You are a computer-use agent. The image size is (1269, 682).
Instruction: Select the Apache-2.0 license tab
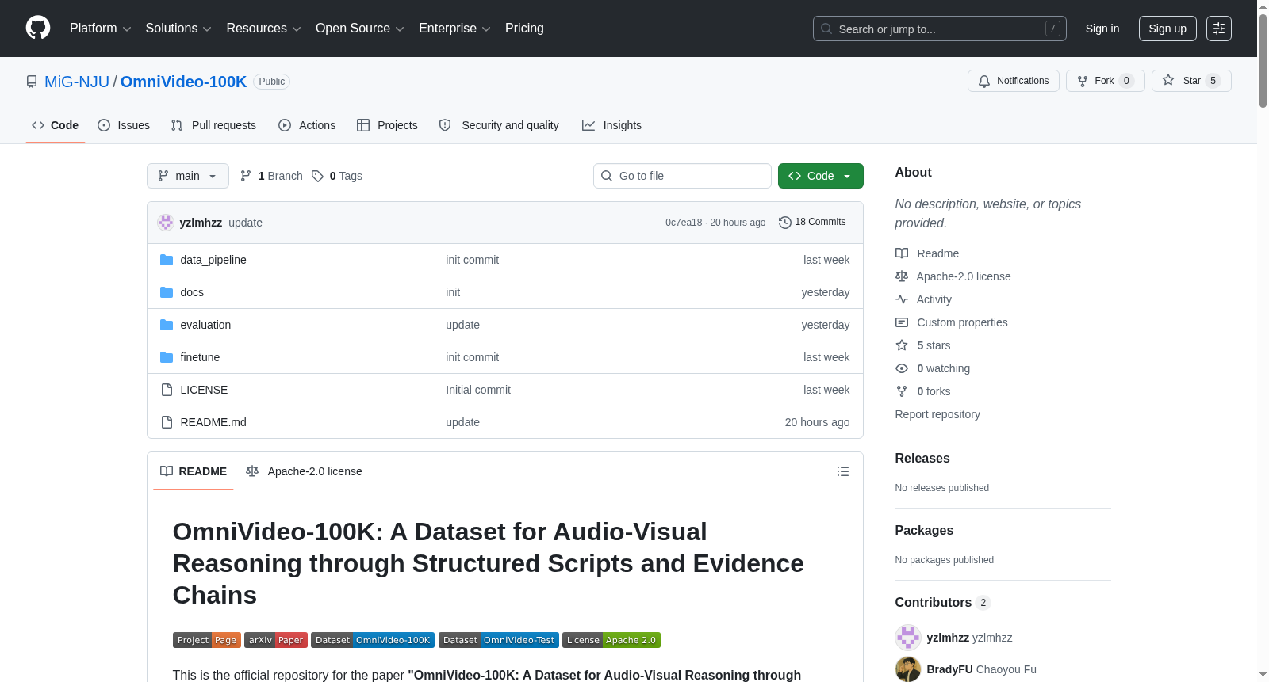(304, 471)
